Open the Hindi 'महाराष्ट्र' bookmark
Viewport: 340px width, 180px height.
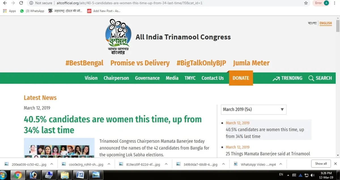(x=65, y=11)
